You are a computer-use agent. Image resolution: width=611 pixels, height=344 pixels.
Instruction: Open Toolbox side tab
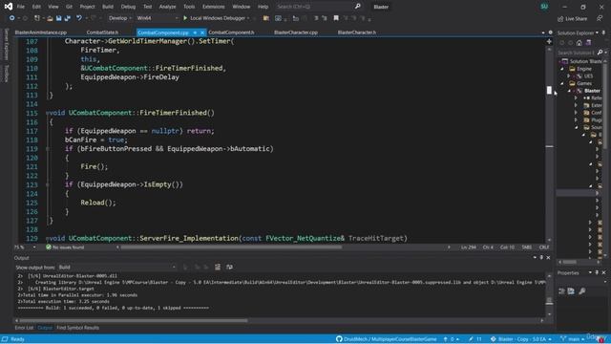pyautogui.click(x=7, y=74)
